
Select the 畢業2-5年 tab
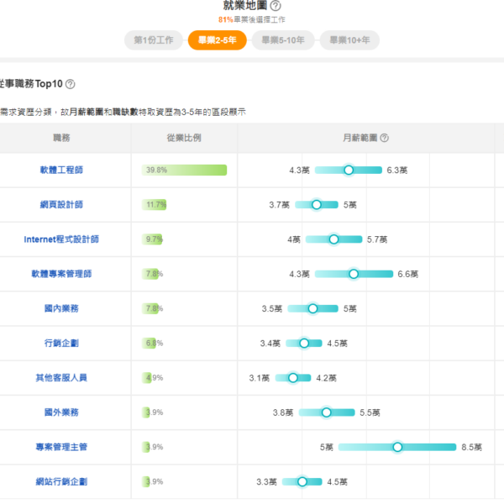(217, 40)
